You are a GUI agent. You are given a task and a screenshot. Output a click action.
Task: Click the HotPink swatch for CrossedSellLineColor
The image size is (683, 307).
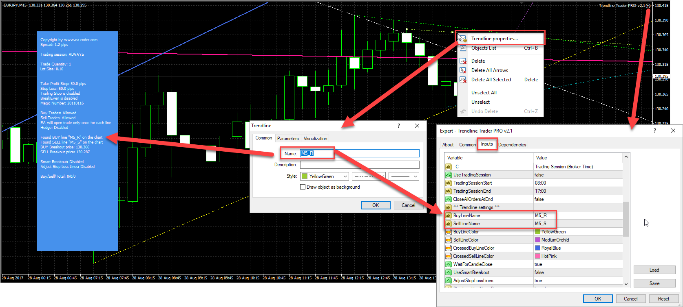tap(537, 256)
